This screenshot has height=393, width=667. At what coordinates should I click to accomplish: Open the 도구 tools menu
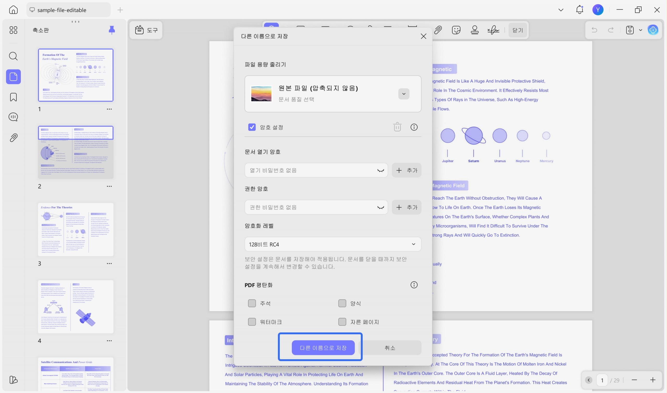pyautogui.click(x=146, y=30)
